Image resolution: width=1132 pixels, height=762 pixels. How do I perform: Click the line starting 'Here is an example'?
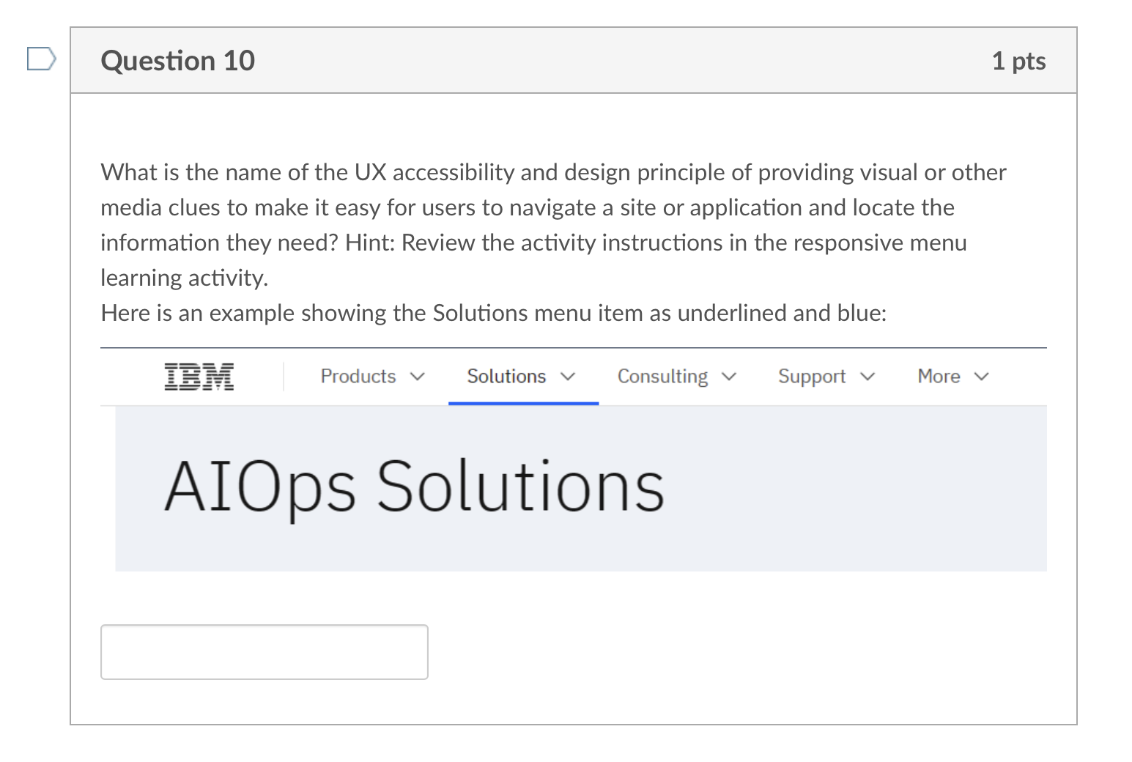pyautogui.click(x=494, y=314)
